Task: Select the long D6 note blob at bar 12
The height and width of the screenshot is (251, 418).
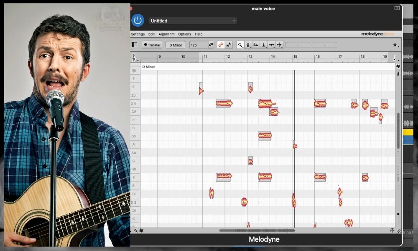Action: click(x=224, y=103)
